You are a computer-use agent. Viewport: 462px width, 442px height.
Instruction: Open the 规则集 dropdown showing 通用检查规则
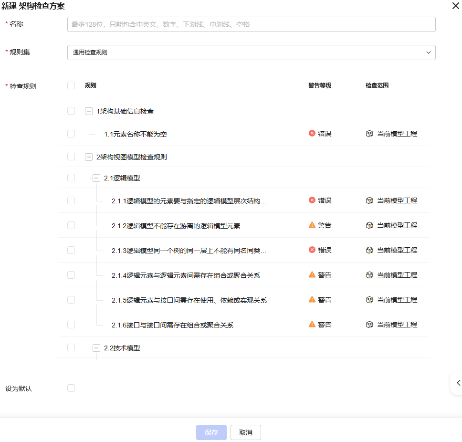tap(251, 53)
